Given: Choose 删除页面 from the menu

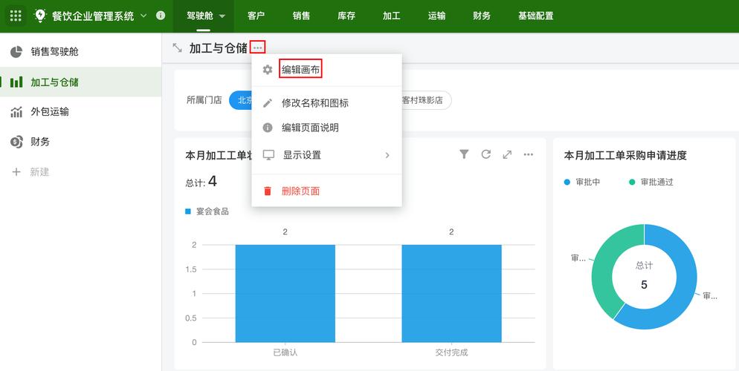Looking at the screenshot, I should 300,191.
